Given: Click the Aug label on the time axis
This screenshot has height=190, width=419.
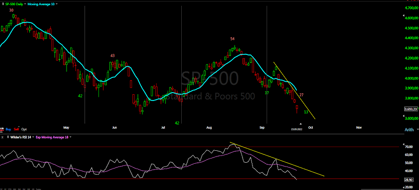Looking at the screenshot, I should 209,128.
